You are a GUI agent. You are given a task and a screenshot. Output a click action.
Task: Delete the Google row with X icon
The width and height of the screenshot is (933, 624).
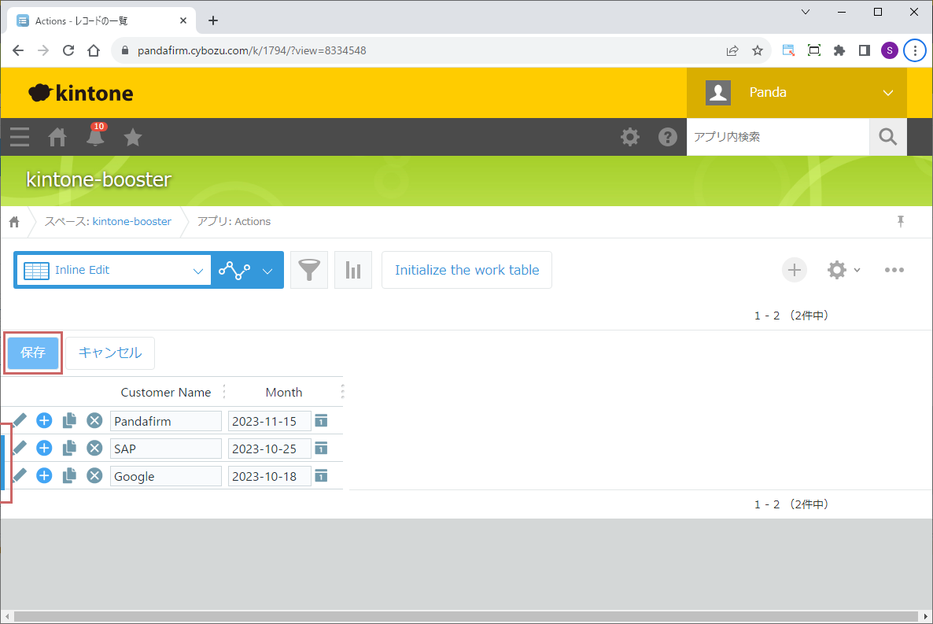[94, 476]
